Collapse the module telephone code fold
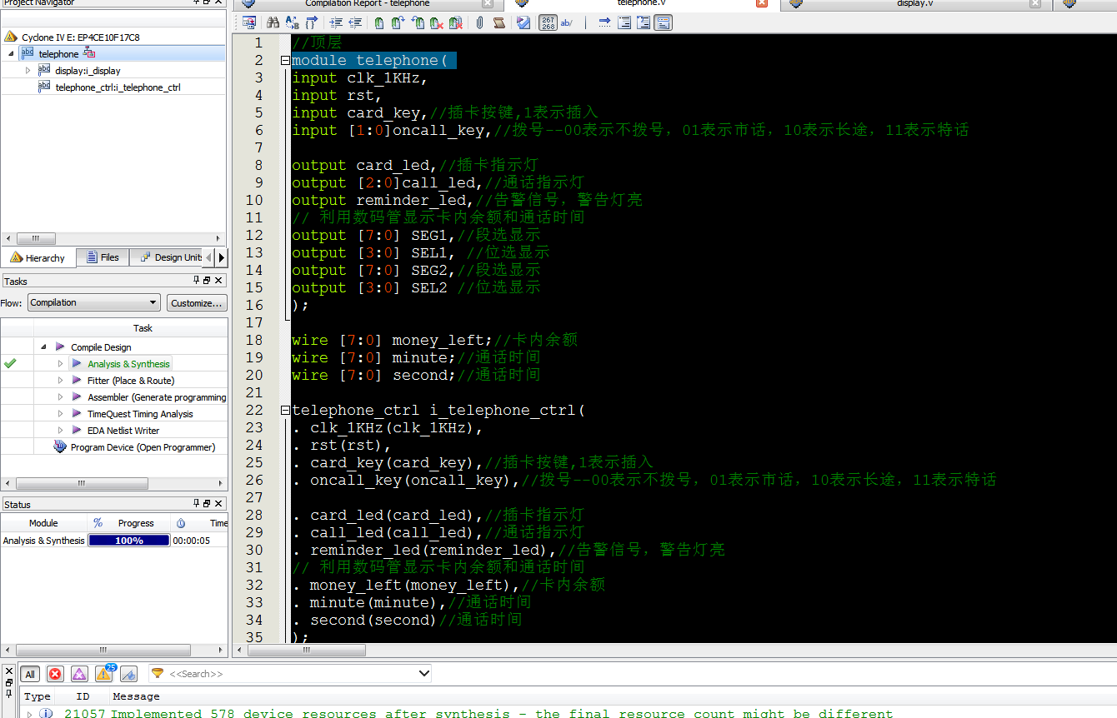The height and width of the screenshot is (718, 1117). coord(285,60)
